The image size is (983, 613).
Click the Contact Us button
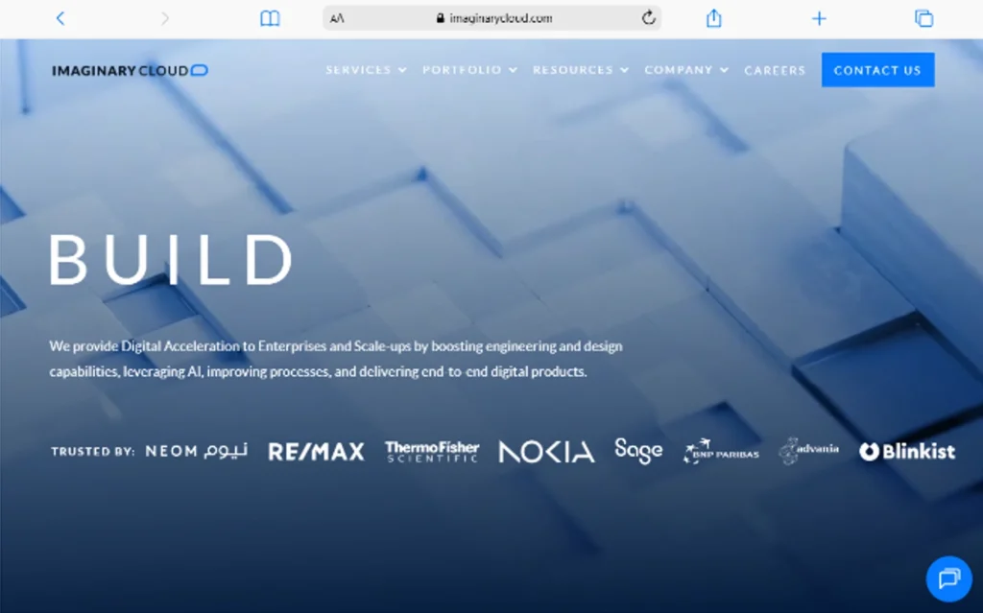(877, 70)
